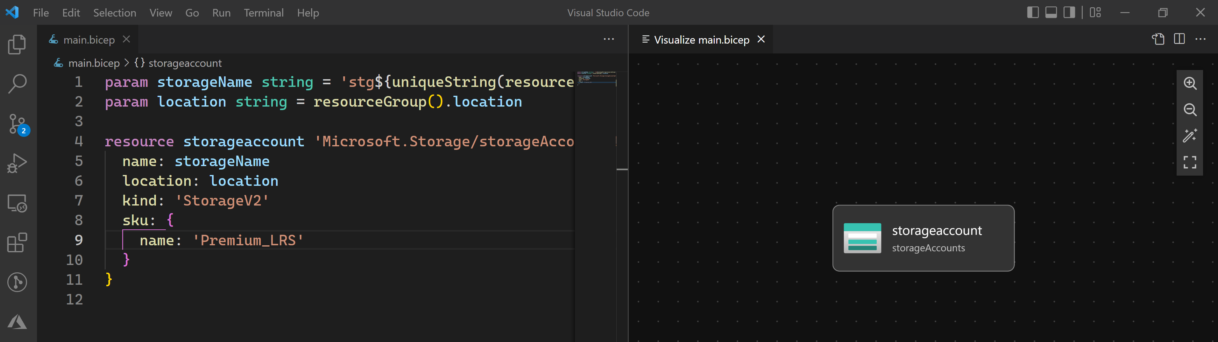
Task: Place cursor on 'Premium_LRS' string
Action: coord(248,241)
